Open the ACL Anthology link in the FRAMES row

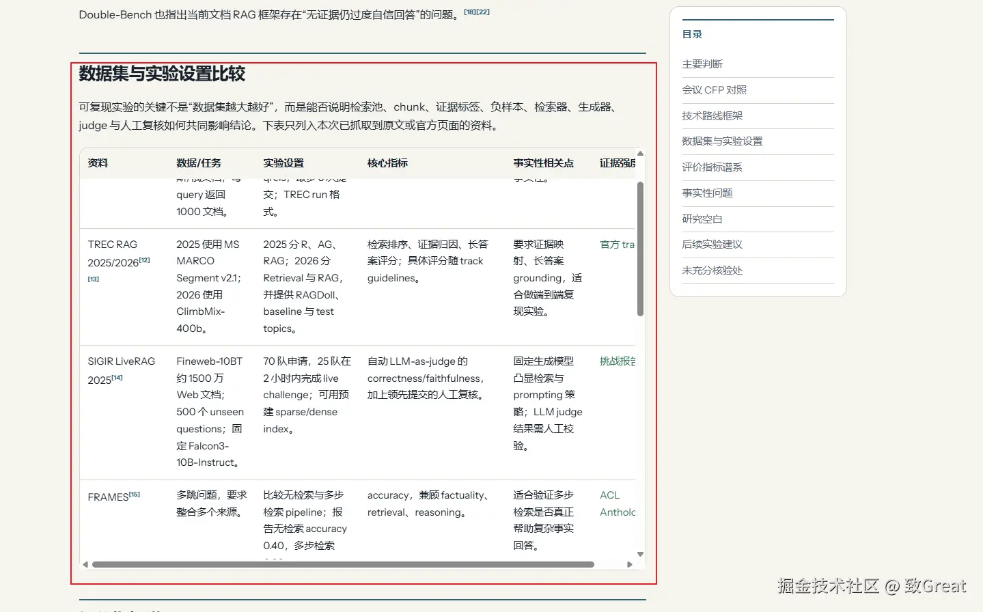pos(618,504)
